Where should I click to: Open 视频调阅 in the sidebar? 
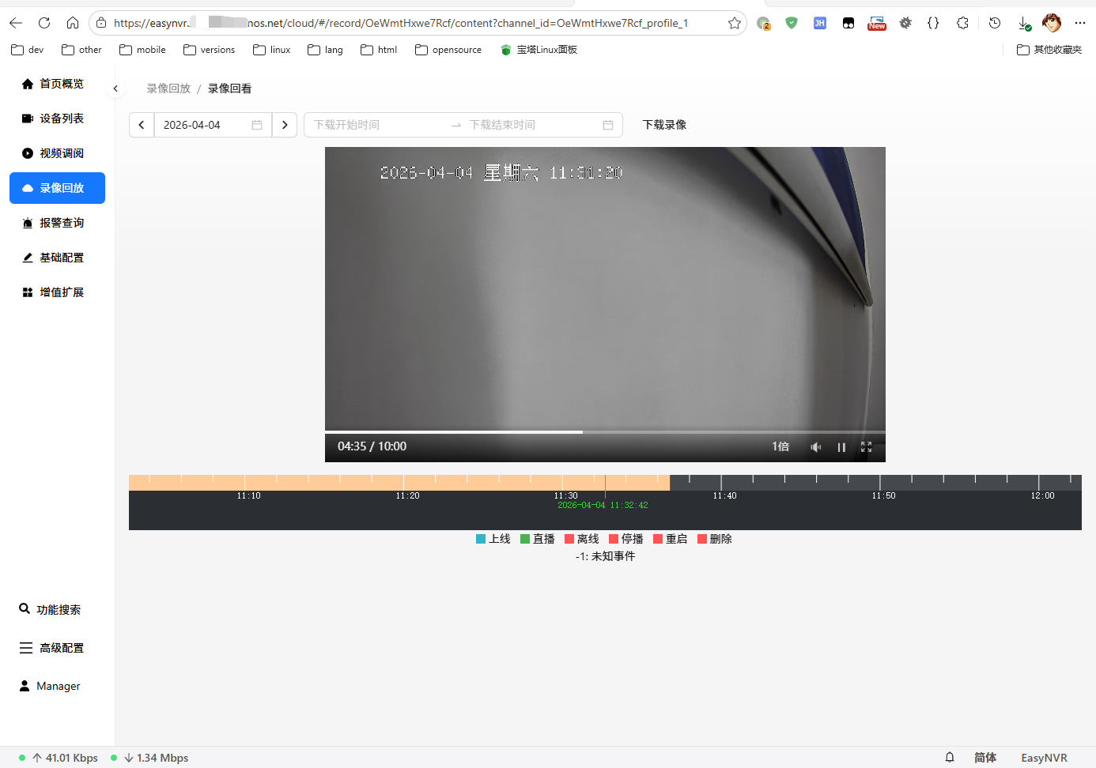point(57,153)
